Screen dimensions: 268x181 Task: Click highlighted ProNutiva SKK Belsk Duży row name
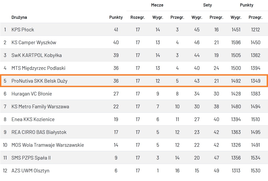pos(40,81)
